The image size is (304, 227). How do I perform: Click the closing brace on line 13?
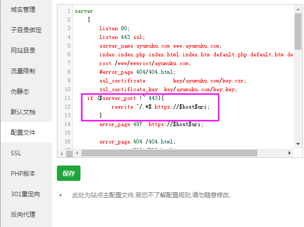(x=100, y=115)
